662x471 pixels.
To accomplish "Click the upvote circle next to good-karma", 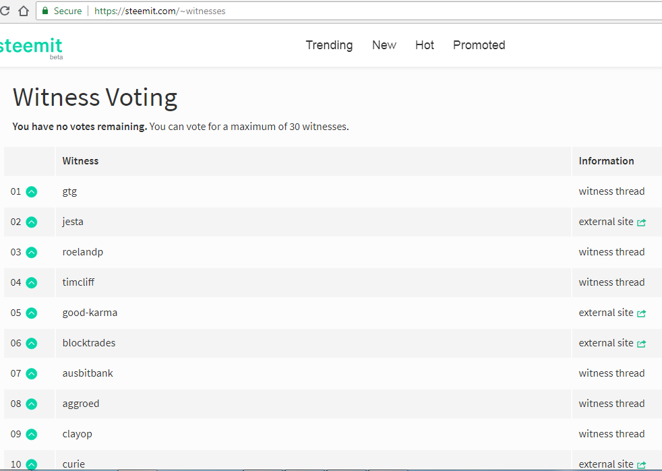I will point(31,313).
